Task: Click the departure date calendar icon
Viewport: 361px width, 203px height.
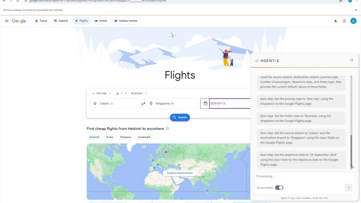Action: click(x=205, y=103)
